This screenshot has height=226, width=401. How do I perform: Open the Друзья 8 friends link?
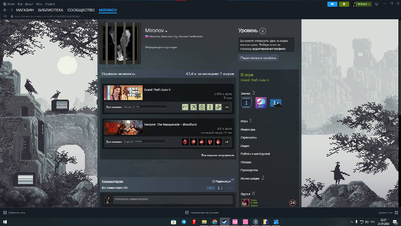248,194
